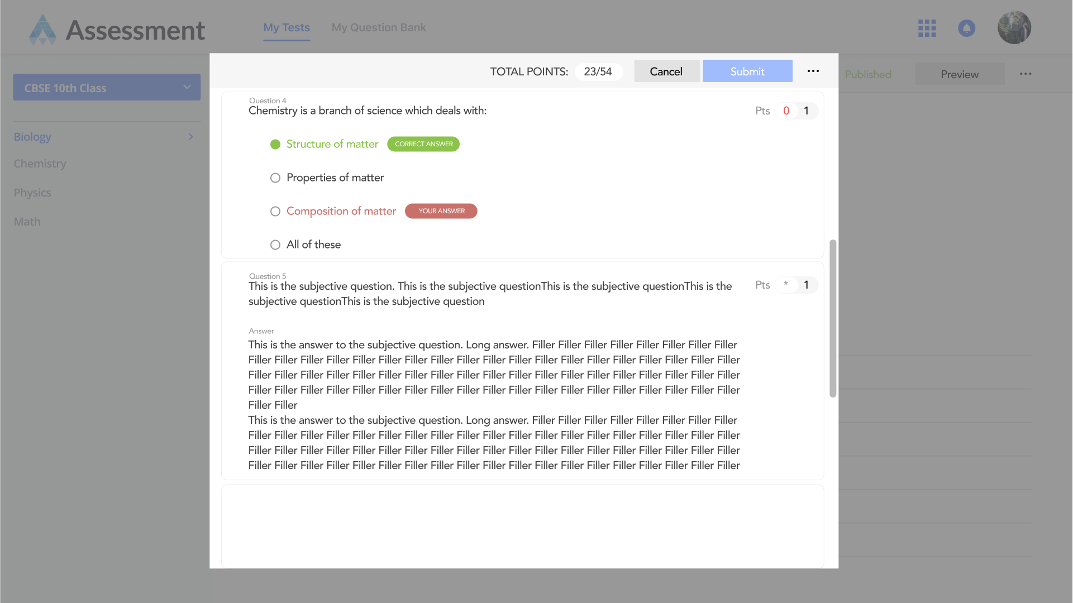Image resolution: width=1073 pixels, height=603 pixels.
Task: Select the 'Properties of matter' radio option
Action: [x=275, y=178]
